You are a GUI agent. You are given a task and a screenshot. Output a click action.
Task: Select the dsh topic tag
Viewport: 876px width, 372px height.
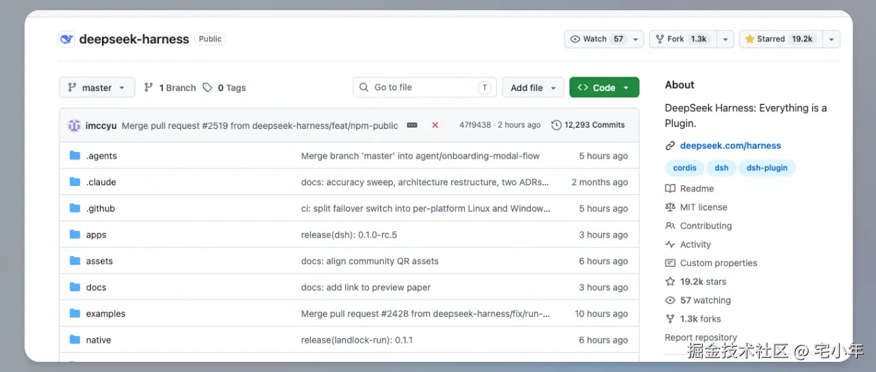721,168
